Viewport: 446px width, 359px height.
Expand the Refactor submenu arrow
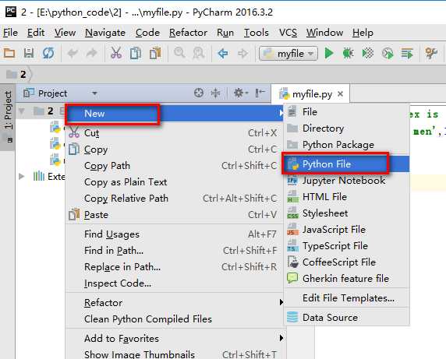(281, 302)
